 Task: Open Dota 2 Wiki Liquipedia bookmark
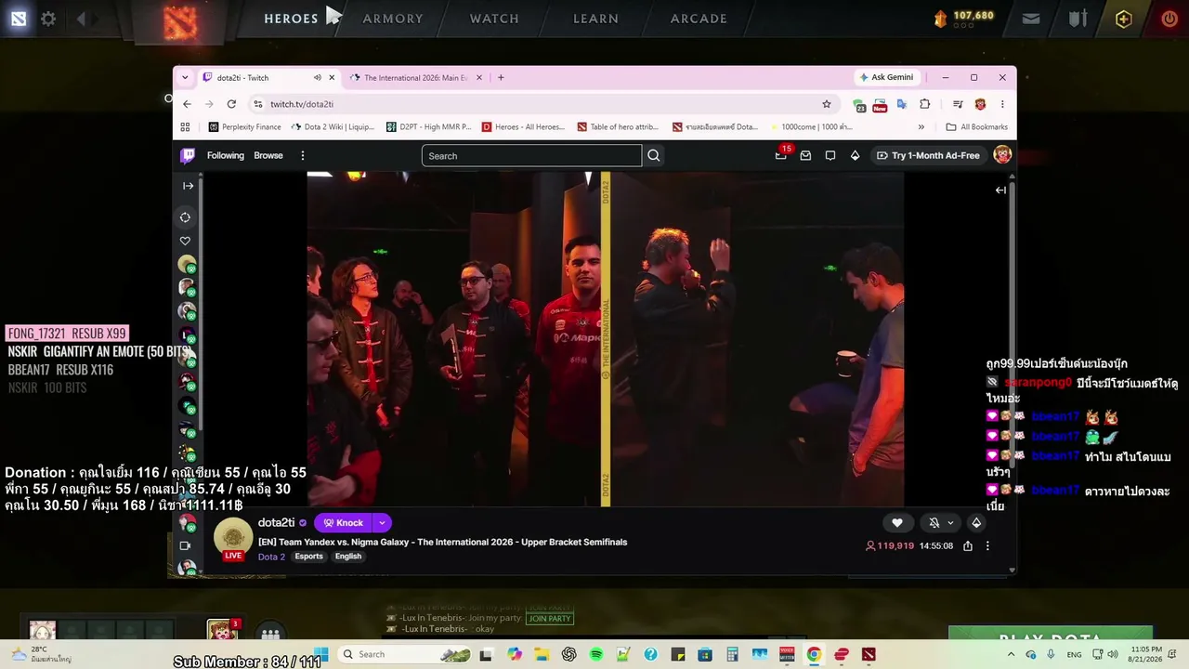pos(333,127)
